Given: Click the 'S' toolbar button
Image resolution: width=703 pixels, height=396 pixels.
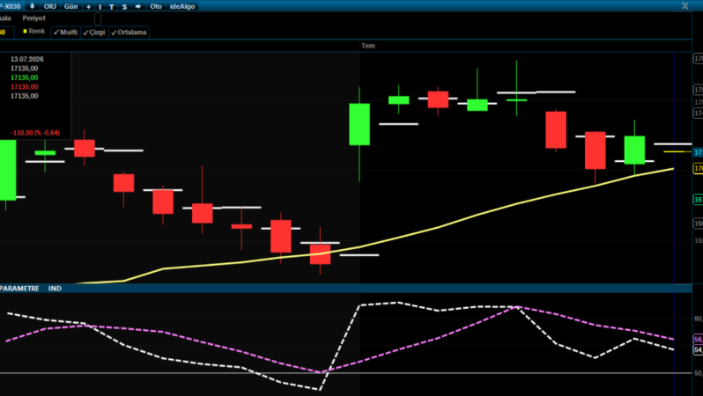Looking at the screenshot, I should pyautogui.click(x=124, y=6).
